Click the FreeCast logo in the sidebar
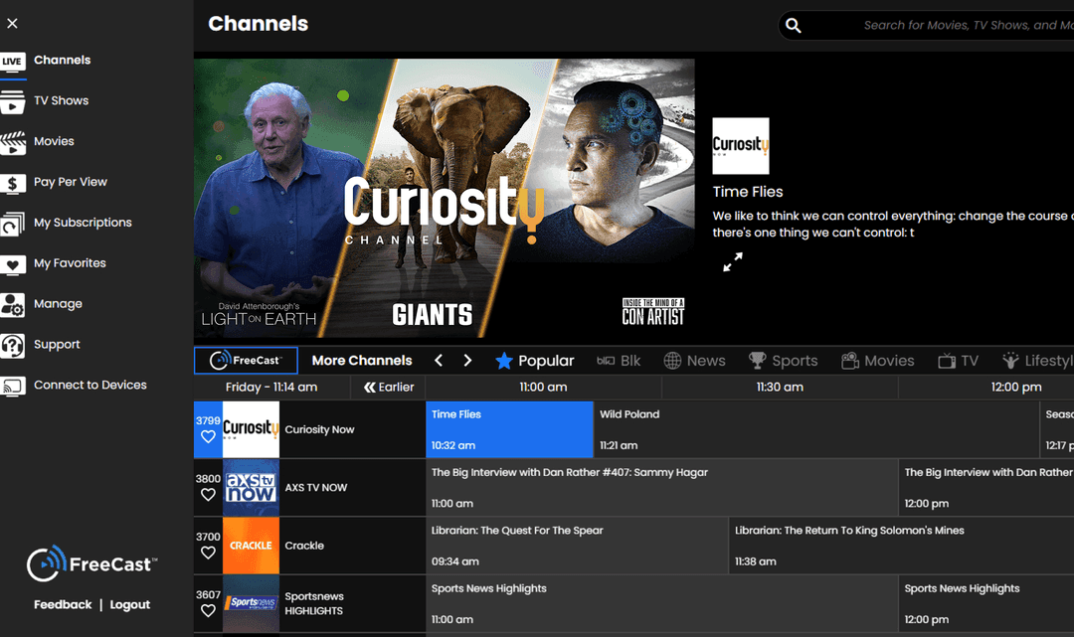 (x=91, y=563)
